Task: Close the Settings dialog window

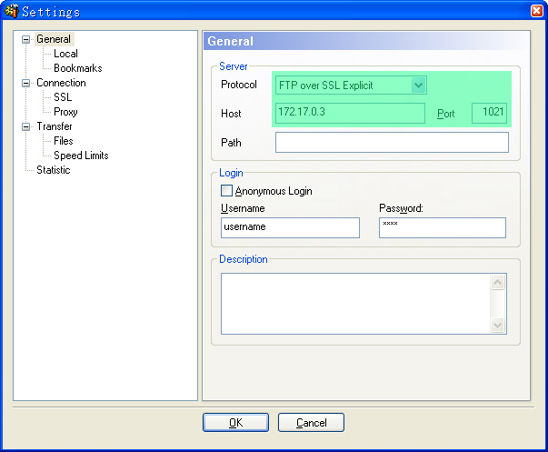Action: click(x=537, y=11)
